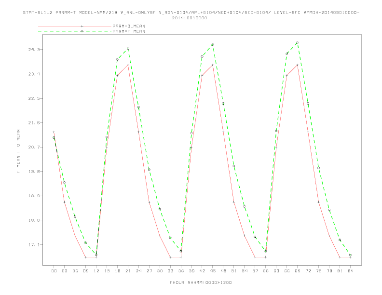
Task: Click the 15 forecast hour tick label
Action: click(107, 271)
